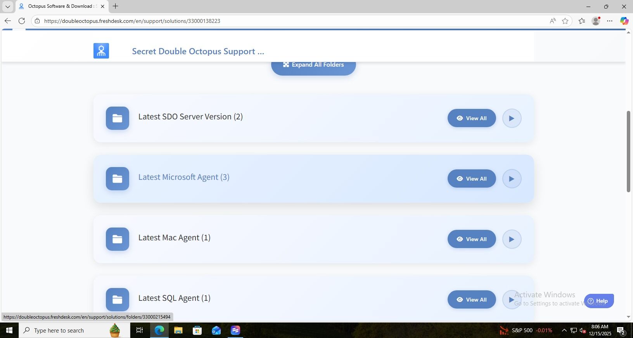Click View All for Latest Microsoft Agent
The height and width of the screenshot is (338, 633).
click(x=472, y=179)
